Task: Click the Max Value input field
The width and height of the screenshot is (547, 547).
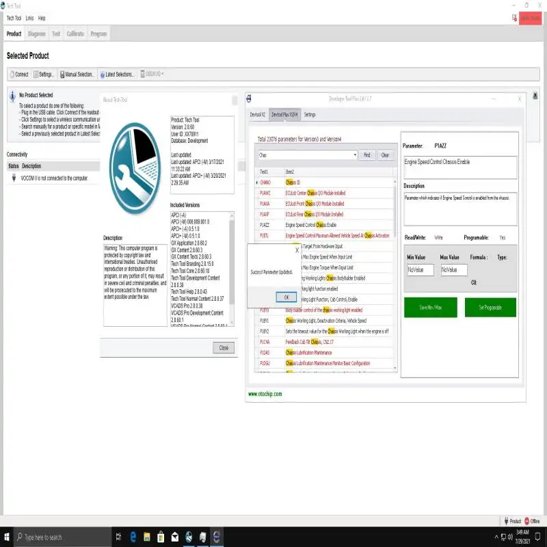Action: click(454, 269)
